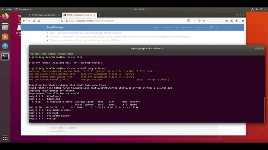Click 'ruby-2.6.5 - #setup' line
The height and width of the screenshot is (150, 268).
[x=42, y=118]
